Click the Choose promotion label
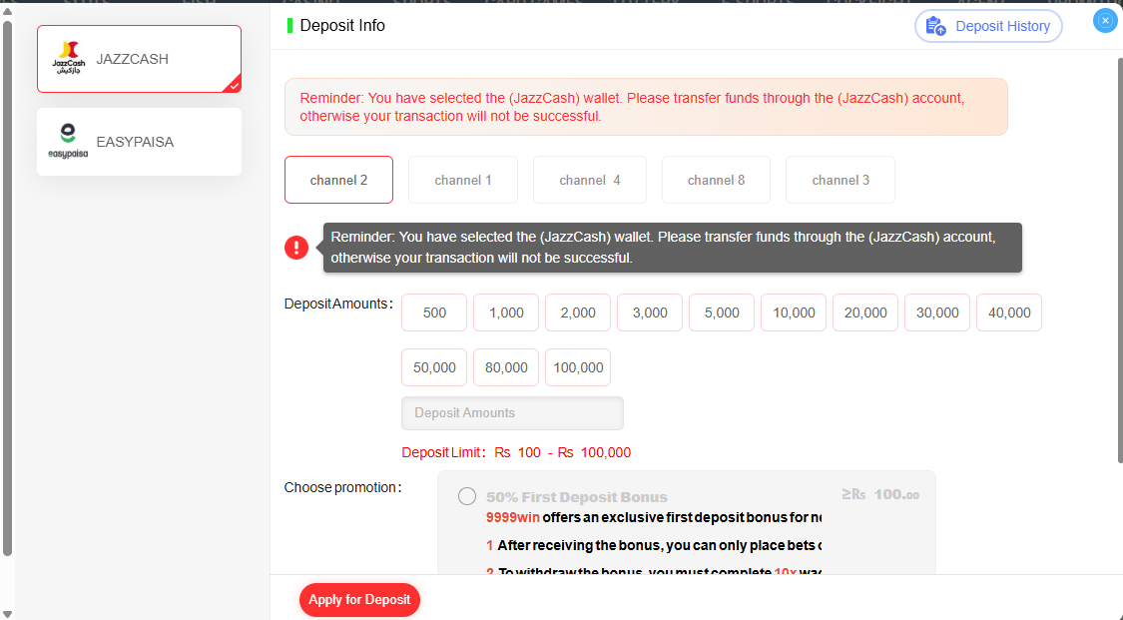Viewport: 1123px width, 620px height. pos(342,487)
